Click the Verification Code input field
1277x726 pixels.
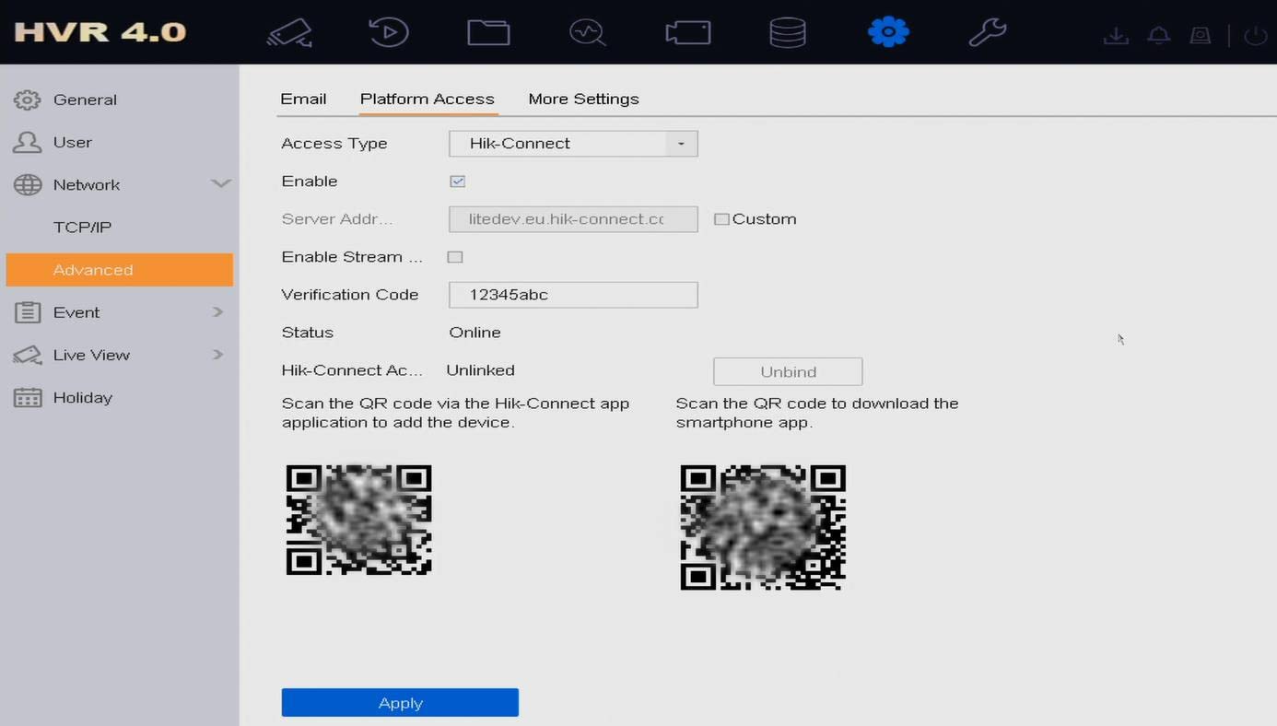573,295
